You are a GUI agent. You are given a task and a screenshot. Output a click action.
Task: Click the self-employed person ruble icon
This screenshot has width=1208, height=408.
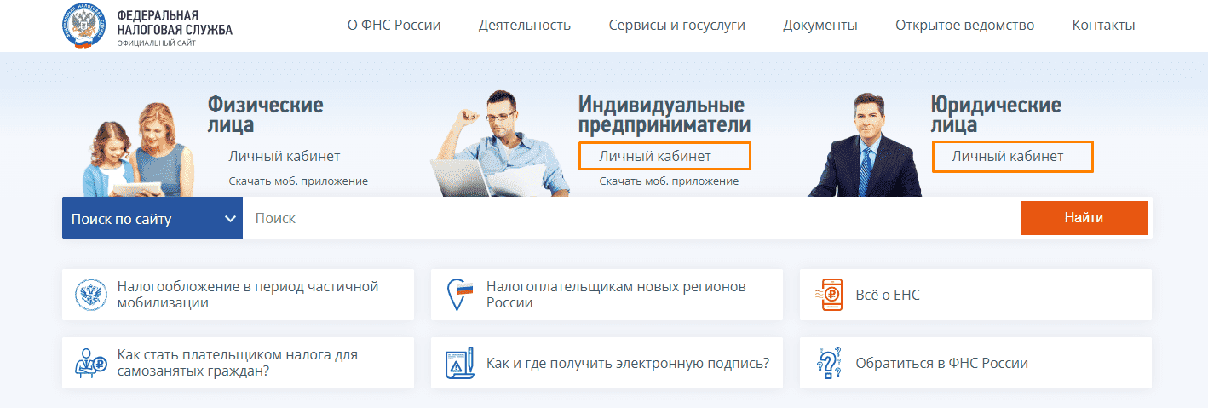pos(89,363)
